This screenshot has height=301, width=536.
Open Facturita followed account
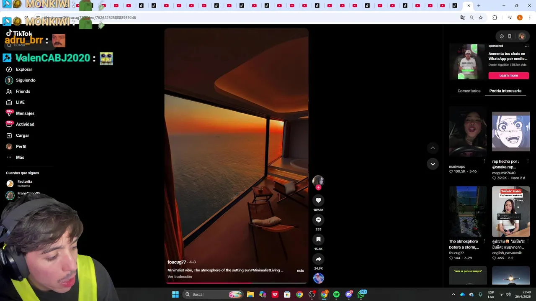[25, 184]
